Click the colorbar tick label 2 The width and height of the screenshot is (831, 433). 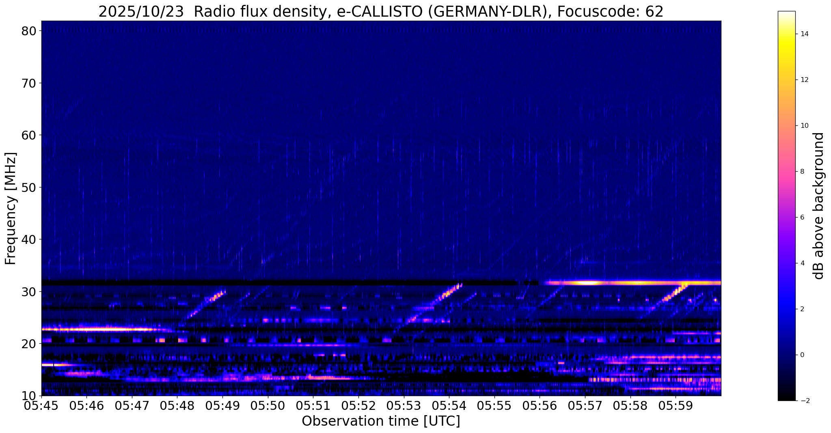802,309
